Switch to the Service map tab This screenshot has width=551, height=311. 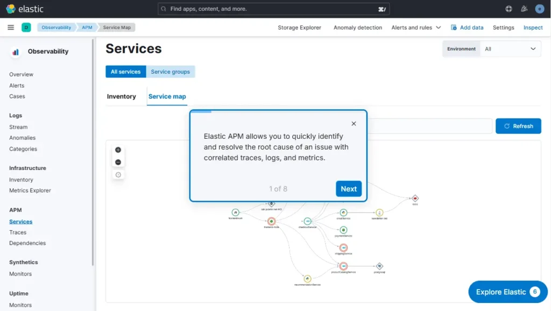click(x=167, y=96)
